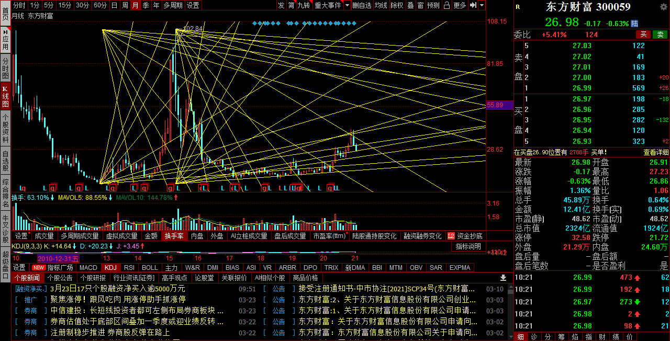Open the sub-chart 设置 left of 成交量
The height and width of the screenshot is (341, 670).
[x=21, y=236]
